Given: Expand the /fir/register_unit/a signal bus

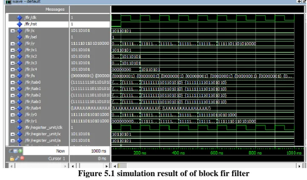Looking at the screenshot, I should click(x=13, y=141).
